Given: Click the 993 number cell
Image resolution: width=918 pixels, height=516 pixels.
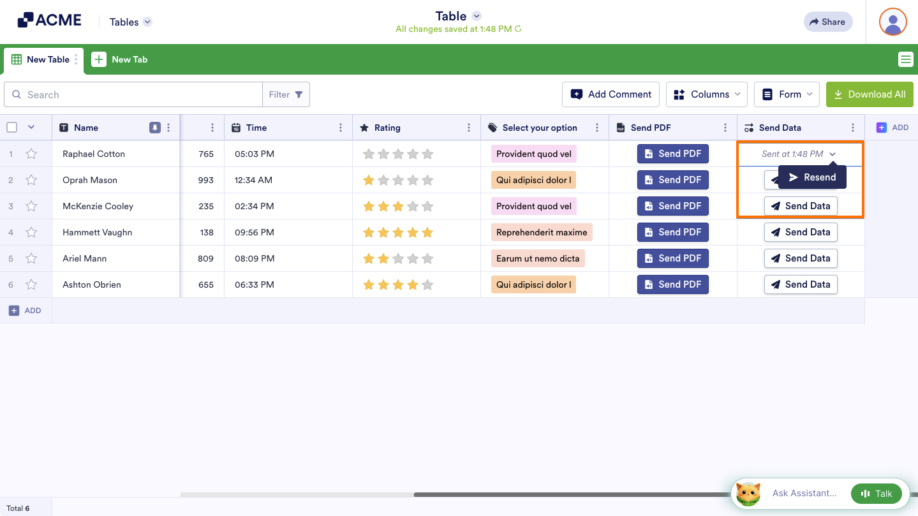Looking at the screenshot, I should [x=203, y=180].
